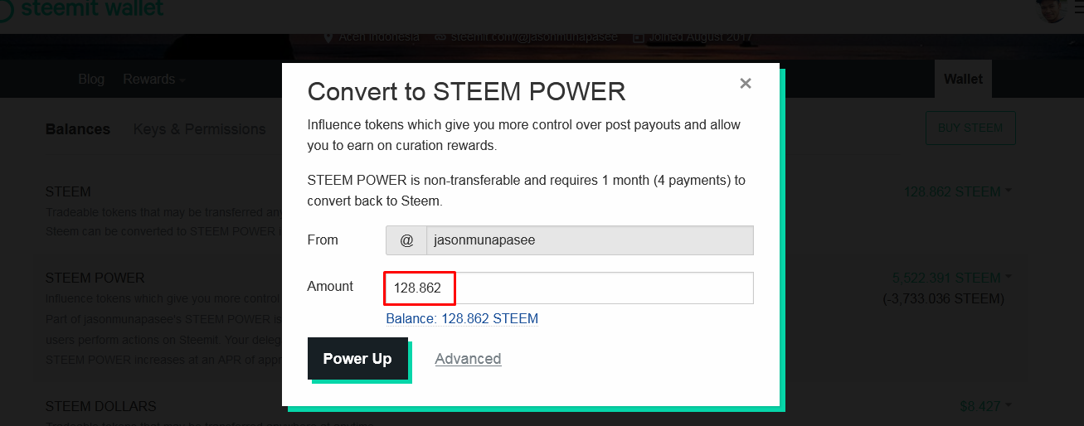Viewport: 1084px width, 426px height.
Task: Expand the 128.862 STEEM balance dropdown
Action: [x=958, y=191]
